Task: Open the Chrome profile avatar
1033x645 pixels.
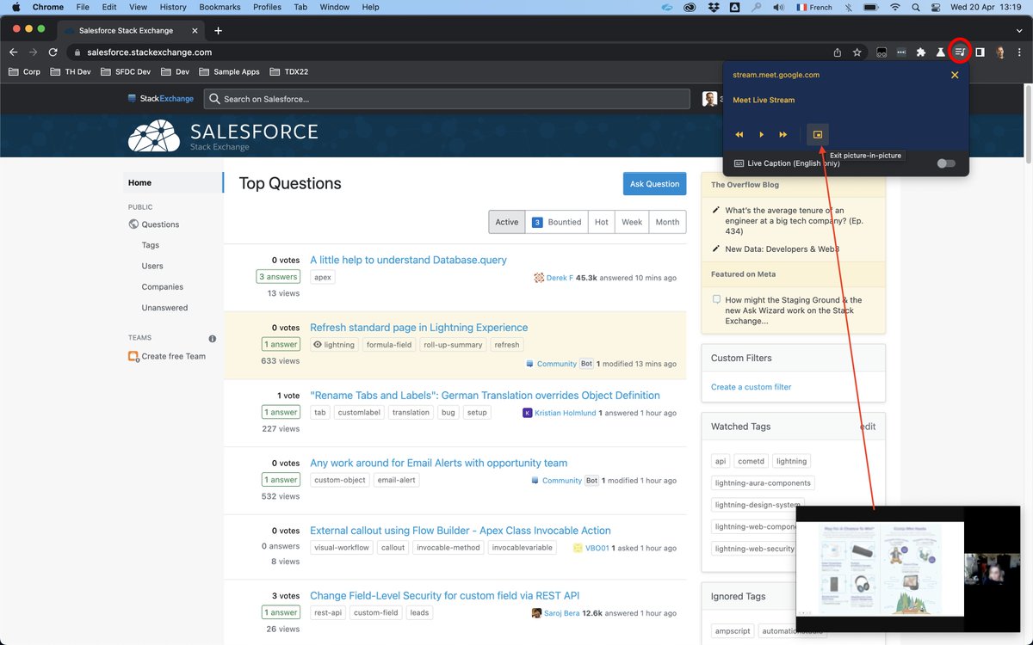Action: [x=1000, y=52]
